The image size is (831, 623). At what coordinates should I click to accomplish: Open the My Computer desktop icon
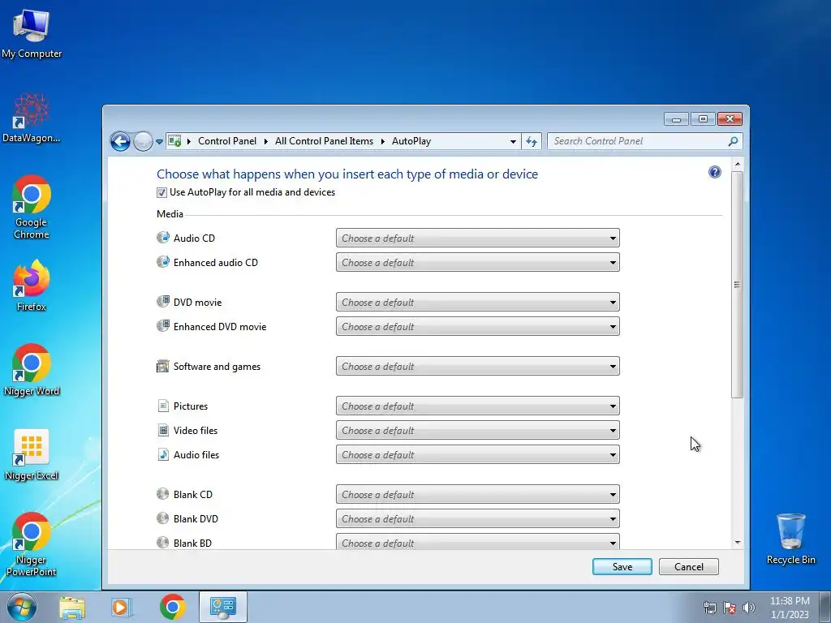click(32, 32)
